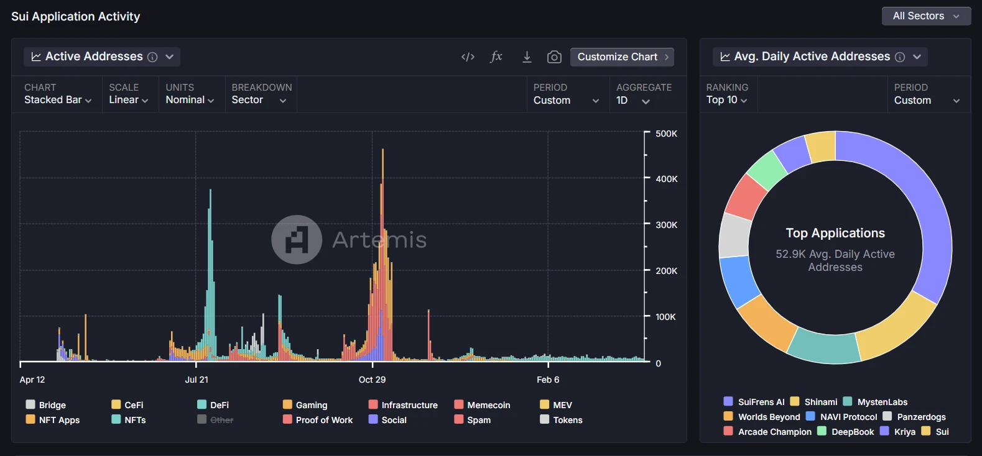This screenshot has height=456, width=982.
Task: Click the line chart icon in Active Addresses
Action: point(36,57)
